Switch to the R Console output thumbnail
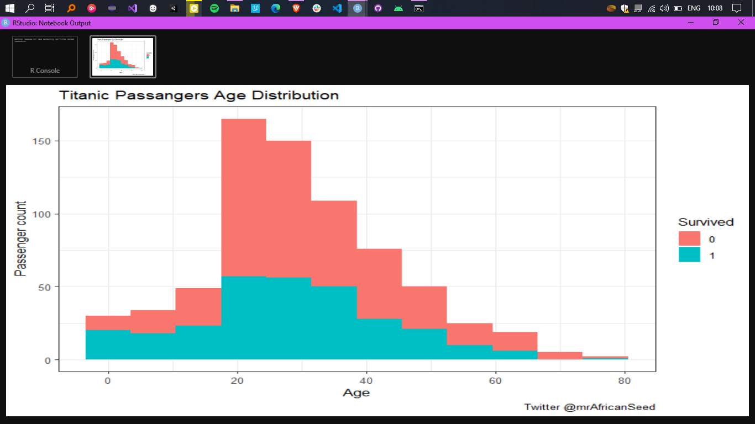The image size is (755, 424). pyautogui.click(x=45, y=56)
